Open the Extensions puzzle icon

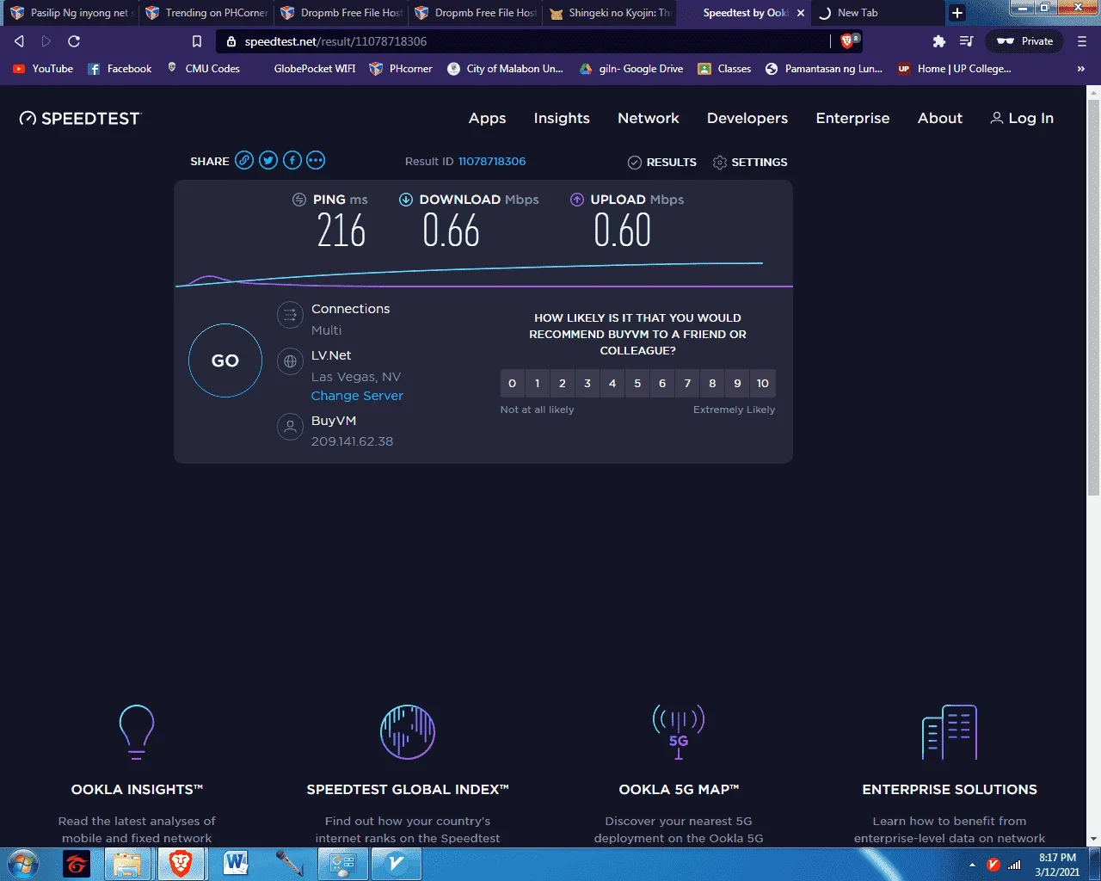[938, 41]
